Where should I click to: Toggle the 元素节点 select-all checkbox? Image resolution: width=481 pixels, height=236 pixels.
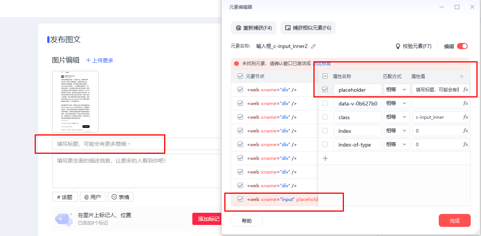[240, 76]
